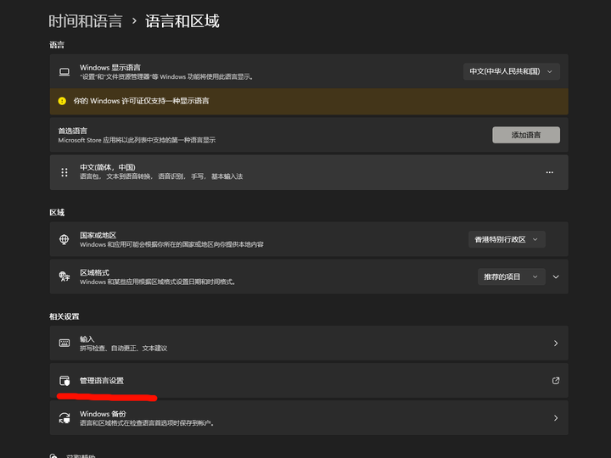The height and width of the screenshot is (458, 611).
Task: Open the 输入 related settings row
Action: tap(309, 343)
